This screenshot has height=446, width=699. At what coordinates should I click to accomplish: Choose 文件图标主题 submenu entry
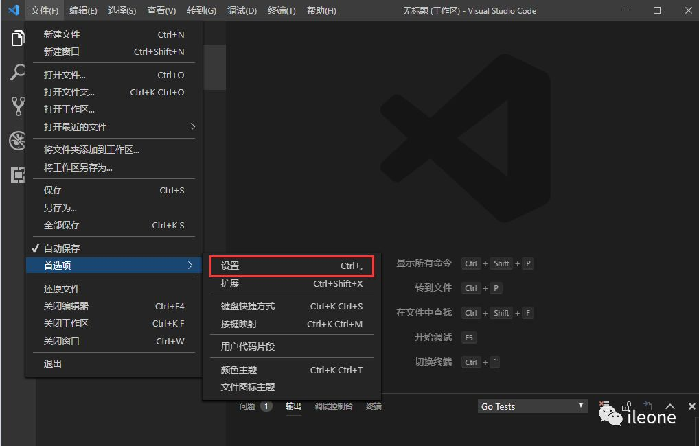click(x=292, y=387)
